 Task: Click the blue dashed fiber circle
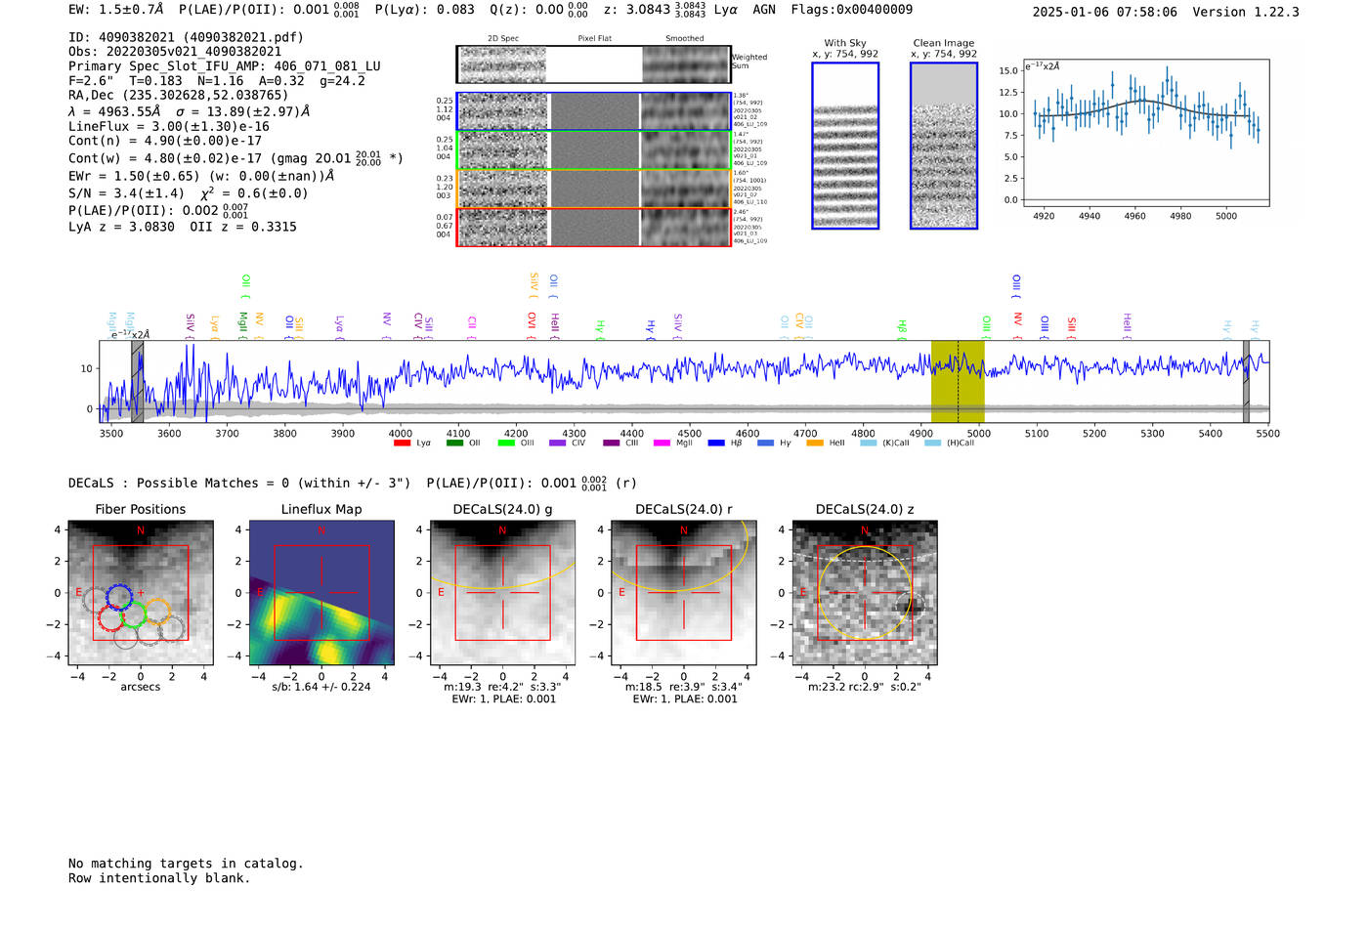[119, 598]
